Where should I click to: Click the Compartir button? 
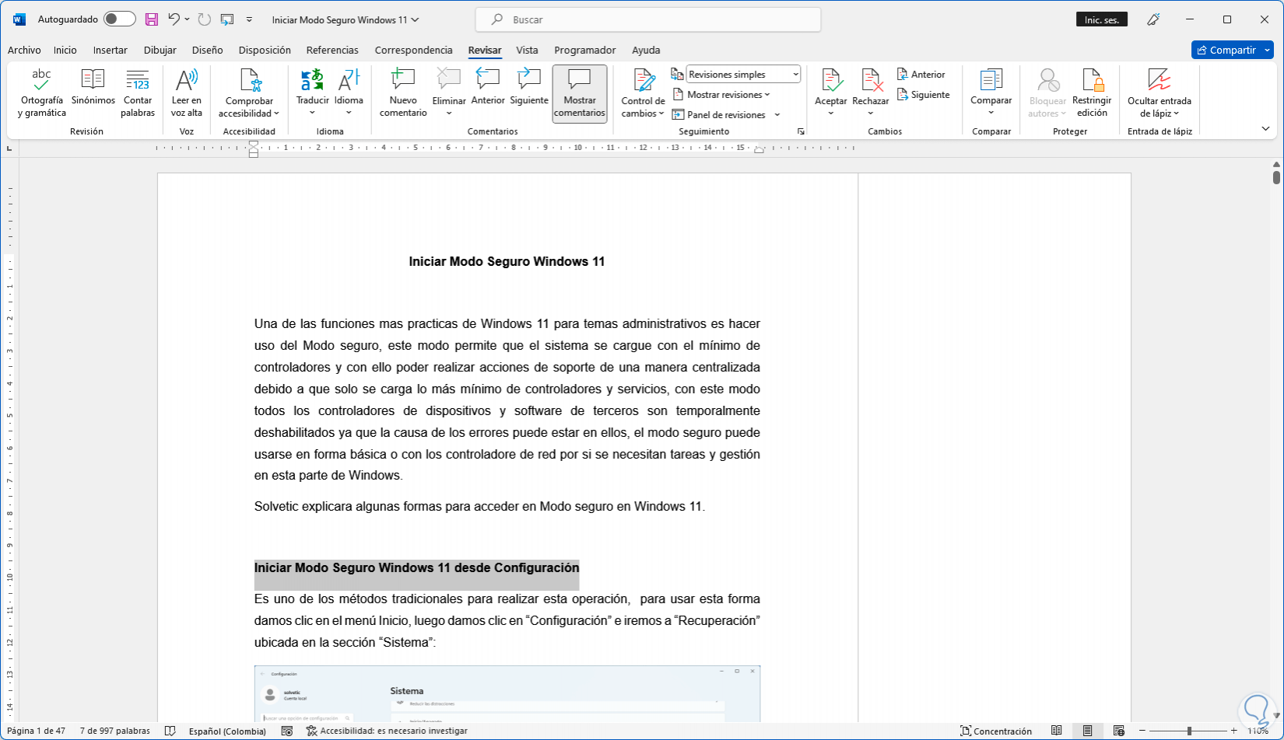pos(1226,50)
